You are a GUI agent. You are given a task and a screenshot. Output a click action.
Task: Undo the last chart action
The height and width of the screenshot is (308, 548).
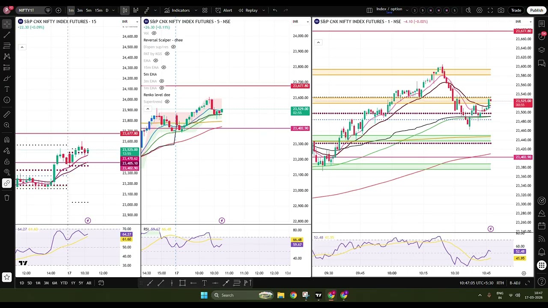point(275,10)
